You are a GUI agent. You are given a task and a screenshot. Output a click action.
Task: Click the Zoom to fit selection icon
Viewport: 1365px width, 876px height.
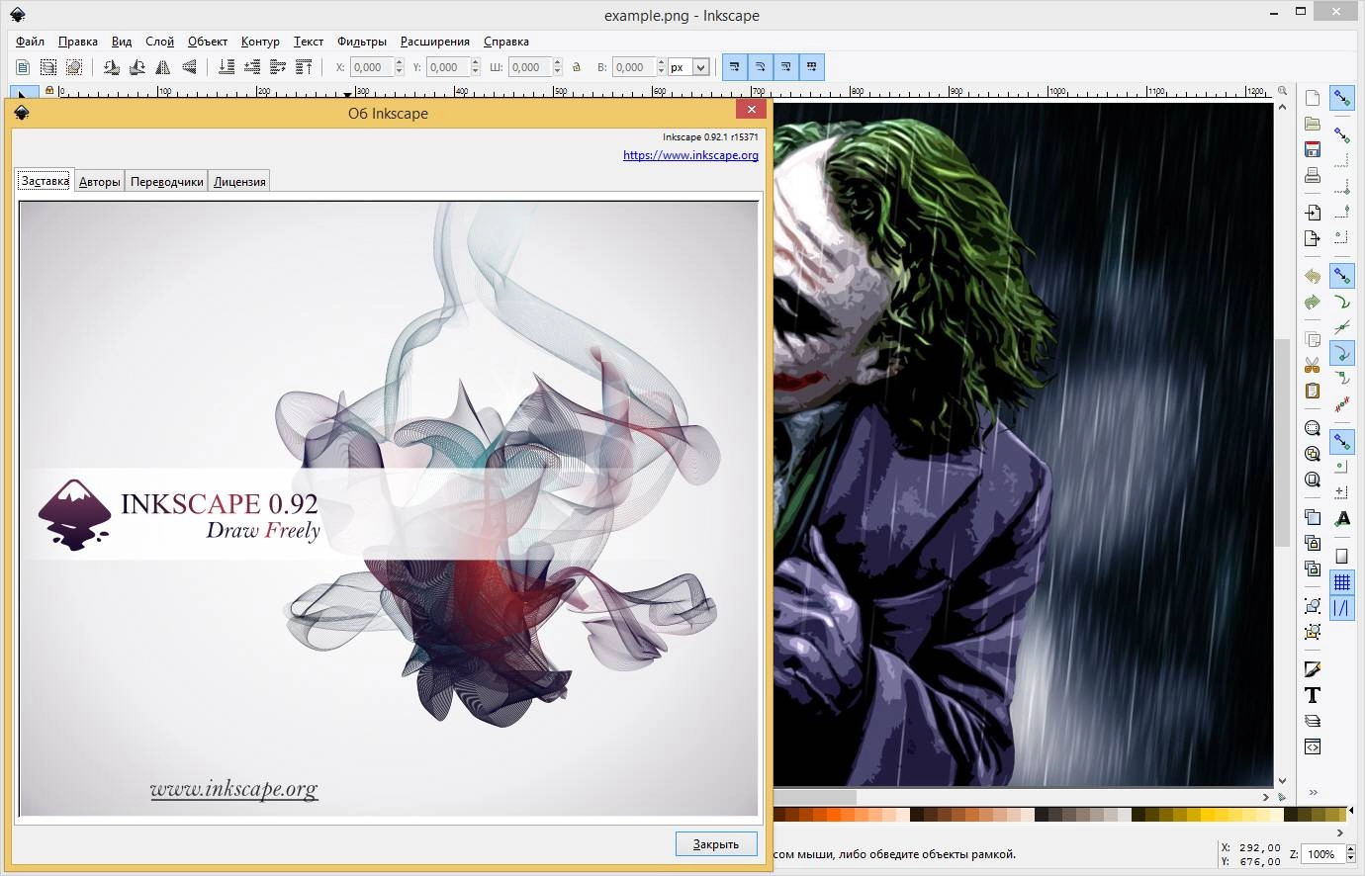coord(1313,428)
